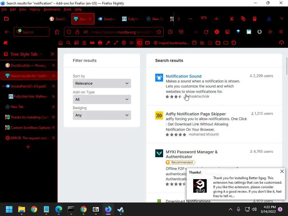The width and height of the screenshot is (288, 216).
Task: Open the Sort by Relevance dropdown
Action: tap(102, 83)
